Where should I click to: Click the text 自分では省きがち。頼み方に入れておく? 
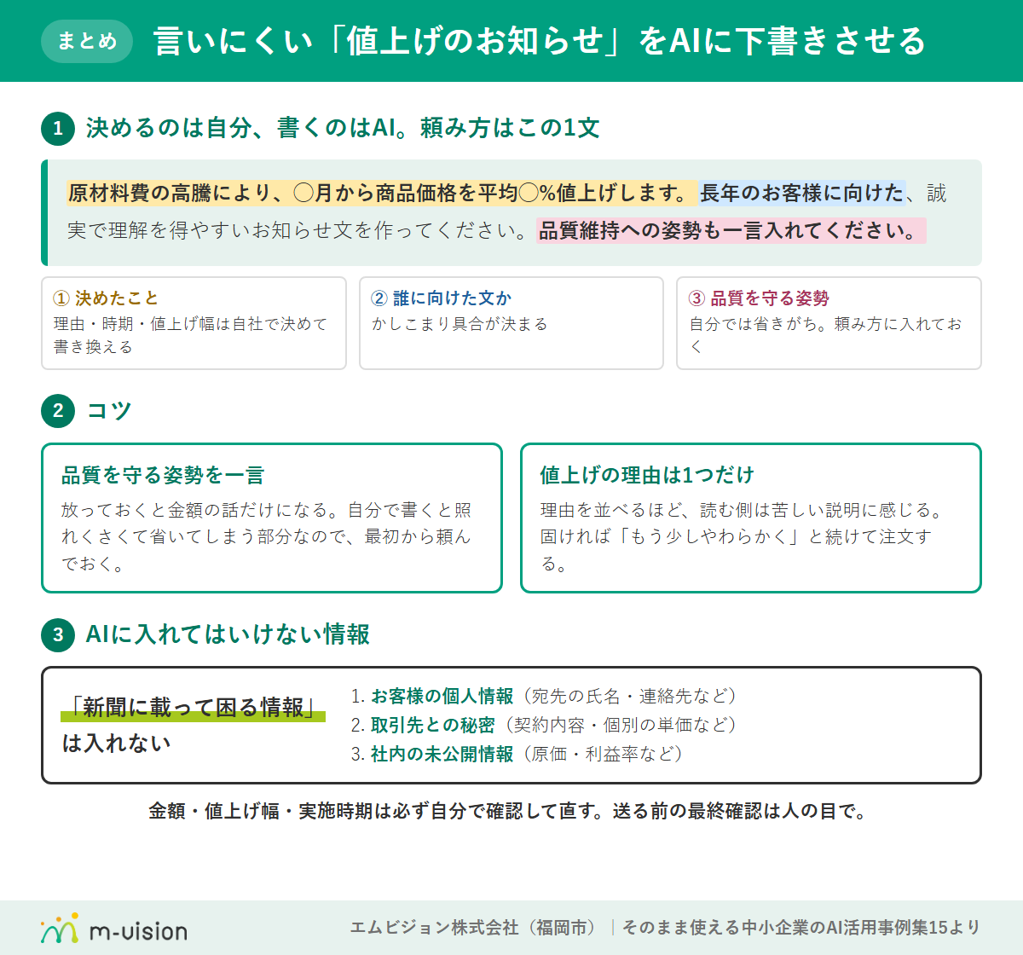click(825, 335)
